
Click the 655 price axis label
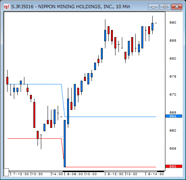pos(173,148)
